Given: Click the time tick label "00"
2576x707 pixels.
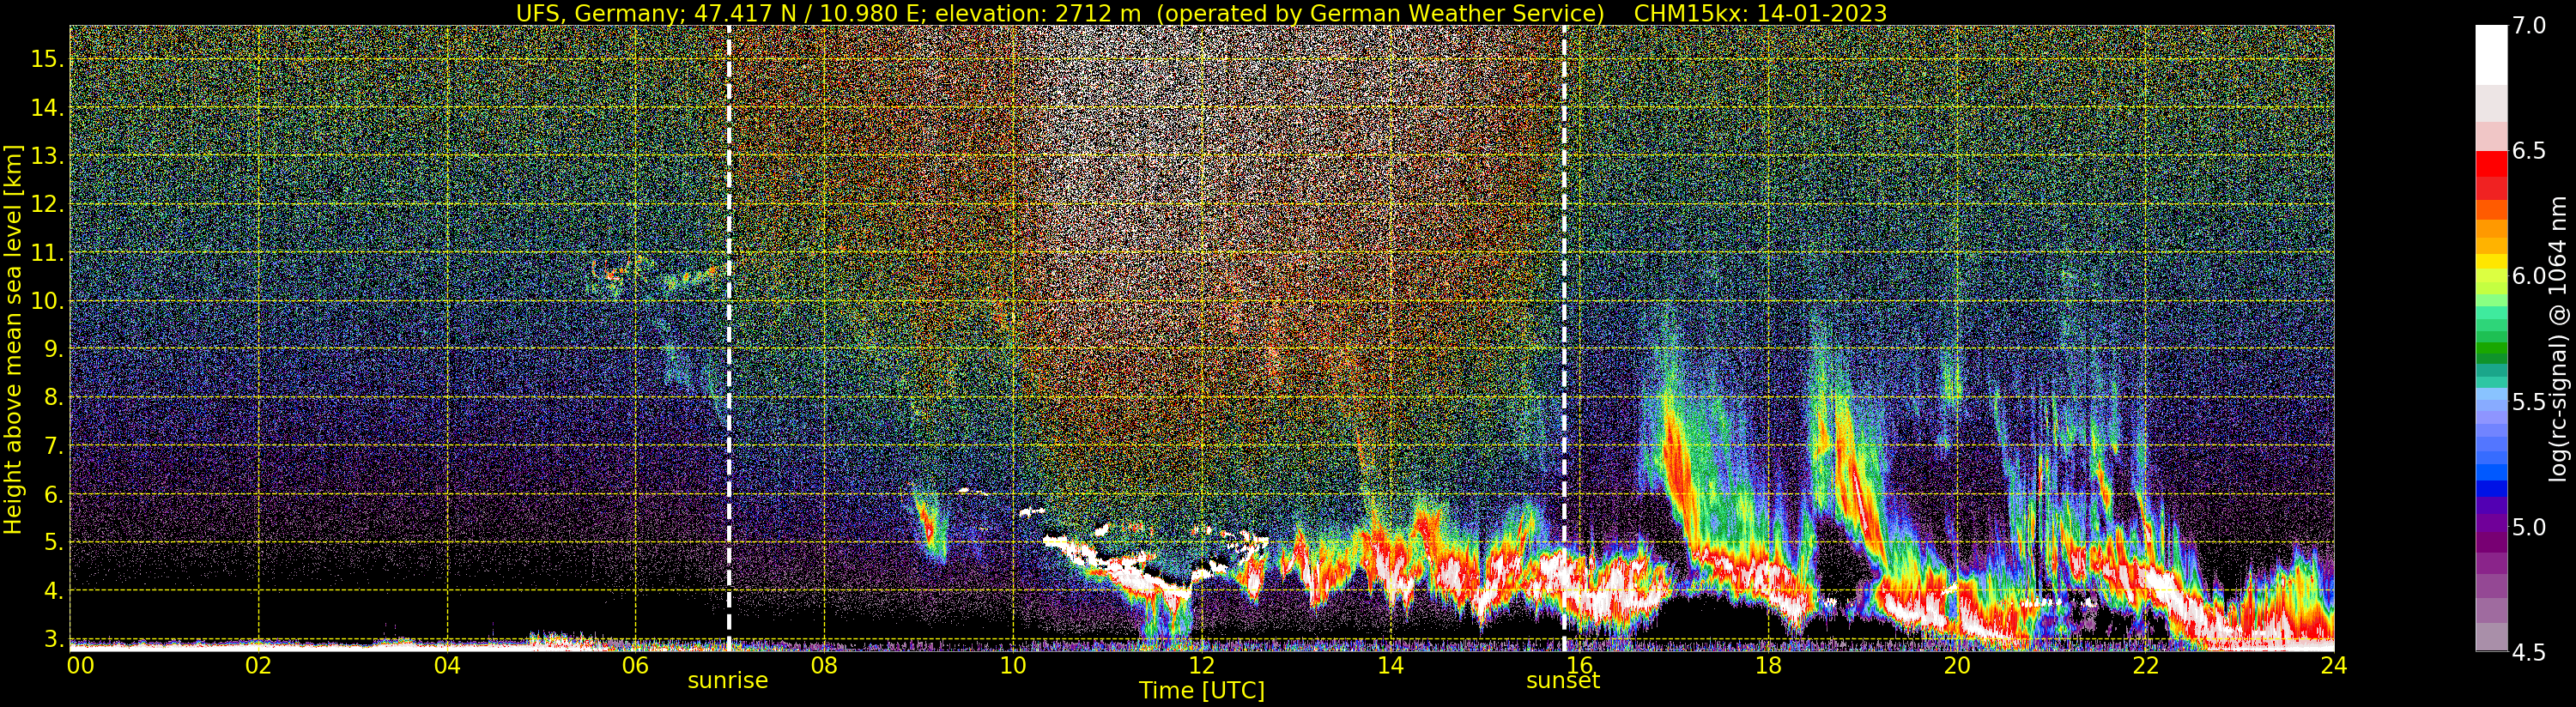Looking at the screenshot, I should (x=80, y=666).
